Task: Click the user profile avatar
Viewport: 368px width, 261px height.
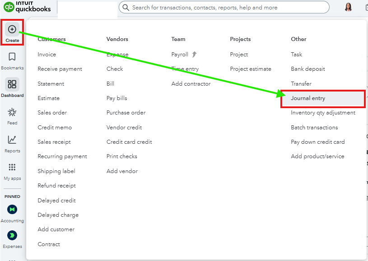Action: click(348, 7)
